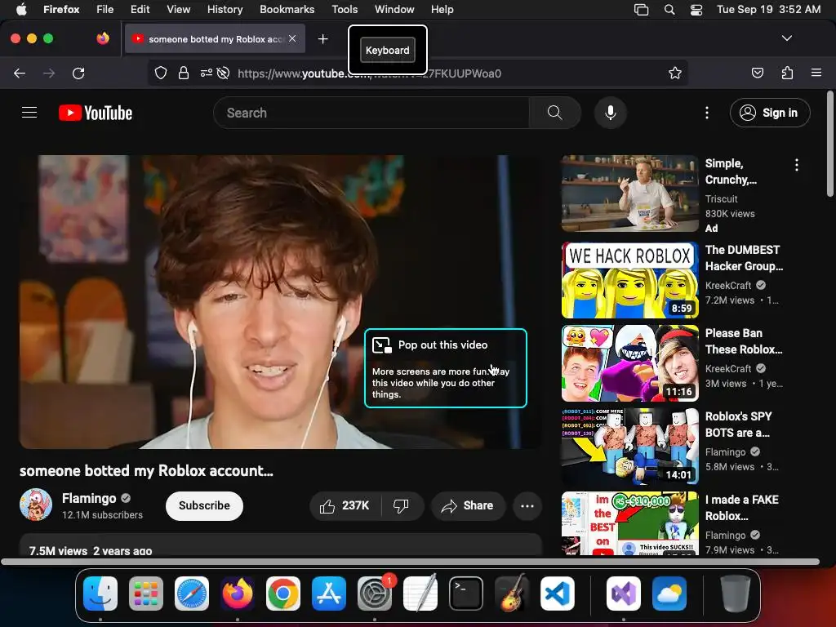Open macOS Control Center in the menu bar
Viewport: 836px width, 627px height.
point(696,10)
